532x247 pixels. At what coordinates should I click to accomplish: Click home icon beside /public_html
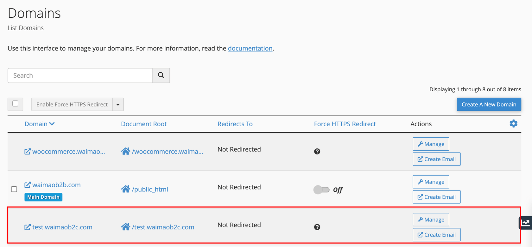(125, 189)
